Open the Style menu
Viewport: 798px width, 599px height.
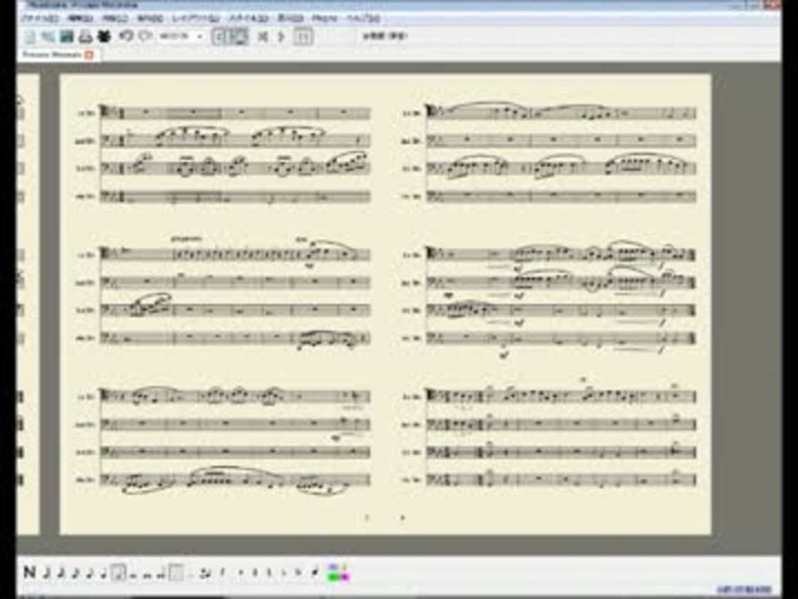(249, 17)
